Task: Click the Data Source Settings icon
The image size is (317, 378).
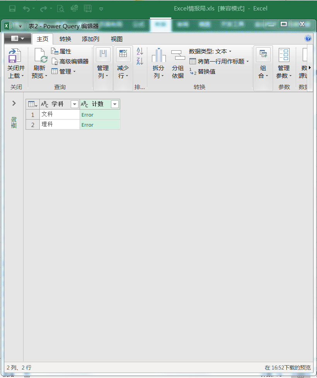Action: point(304,55)
